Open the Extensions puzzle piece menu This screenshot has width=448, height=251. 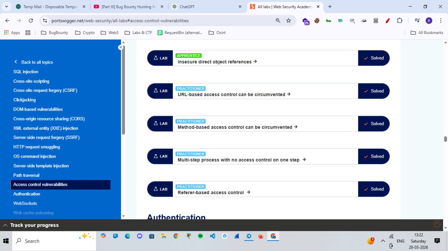(399, 21)
